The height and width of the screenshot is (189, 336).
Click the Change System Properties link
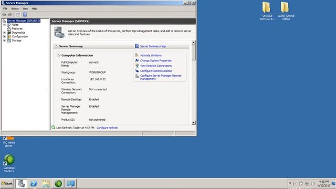[156, 61]
